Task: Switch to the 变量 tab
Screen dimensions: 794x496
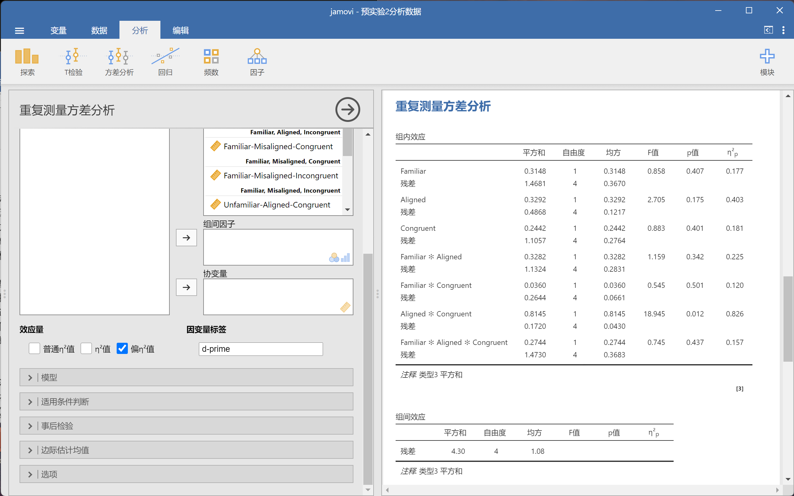Action: [58, 30]
